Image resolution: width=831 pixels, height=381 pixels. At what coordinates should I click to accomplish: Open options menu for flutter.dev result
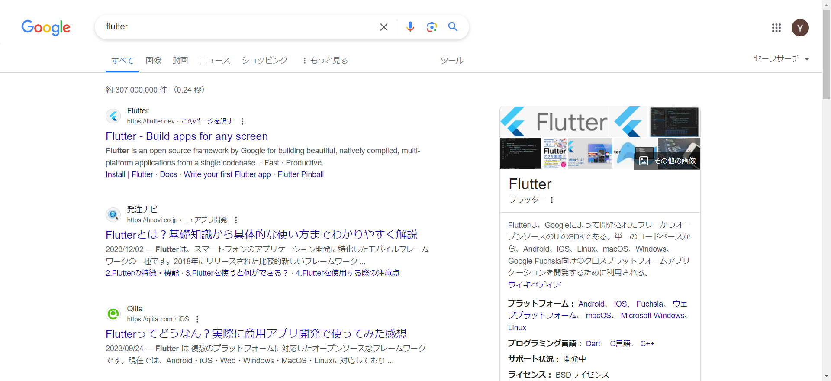242,121
